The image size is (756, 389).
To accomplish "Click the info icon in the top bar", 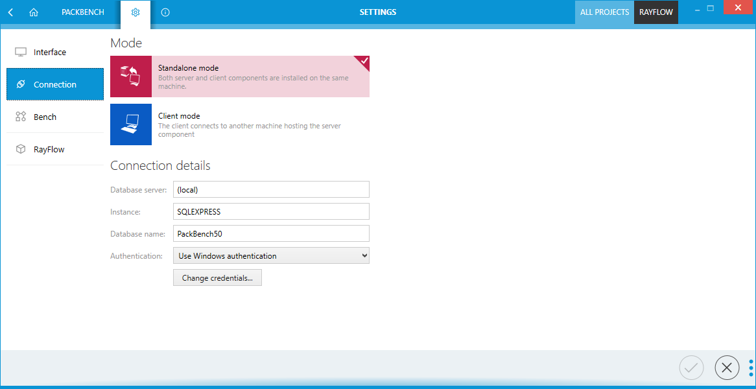I will pyautogui.click(x=165, y=12).
